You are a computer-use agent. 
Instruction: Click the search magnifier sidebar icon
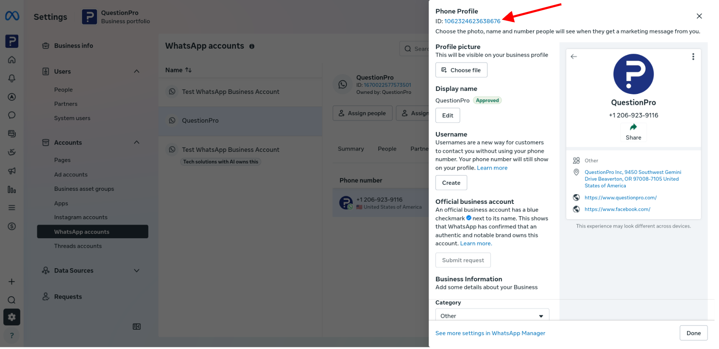12,300
